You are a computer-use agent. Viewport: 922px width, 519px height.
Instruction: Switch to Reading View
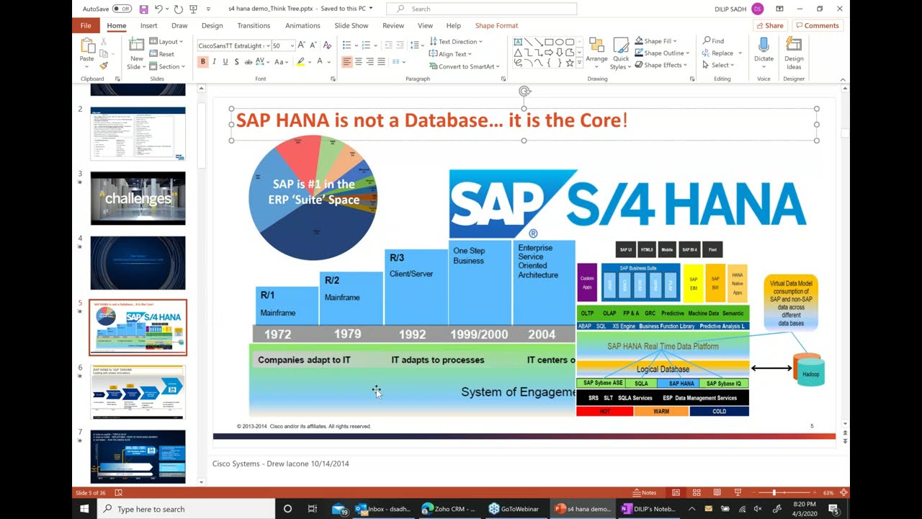[717, 492]
